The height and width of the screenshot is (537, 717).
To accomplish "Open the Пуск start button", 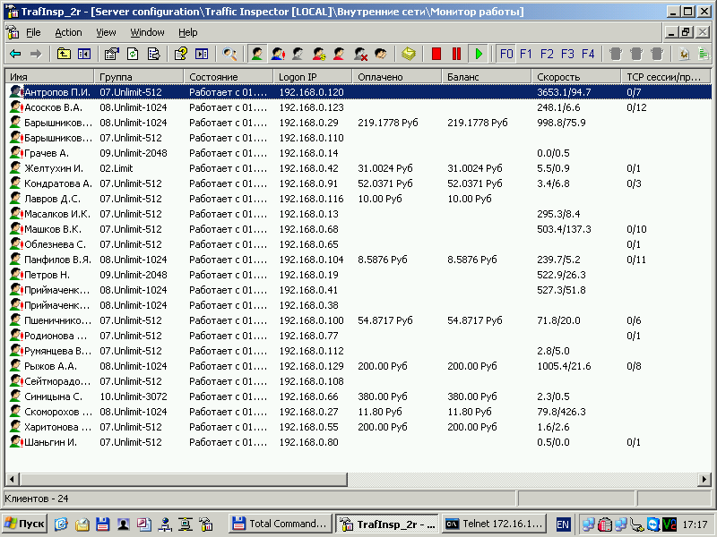I will (24, 524).
